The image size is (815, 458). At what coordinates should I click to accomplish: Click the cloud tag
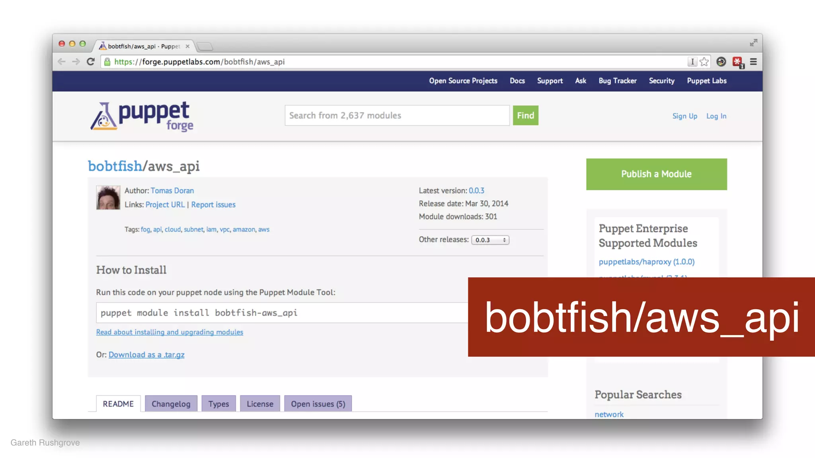[173, 229]
